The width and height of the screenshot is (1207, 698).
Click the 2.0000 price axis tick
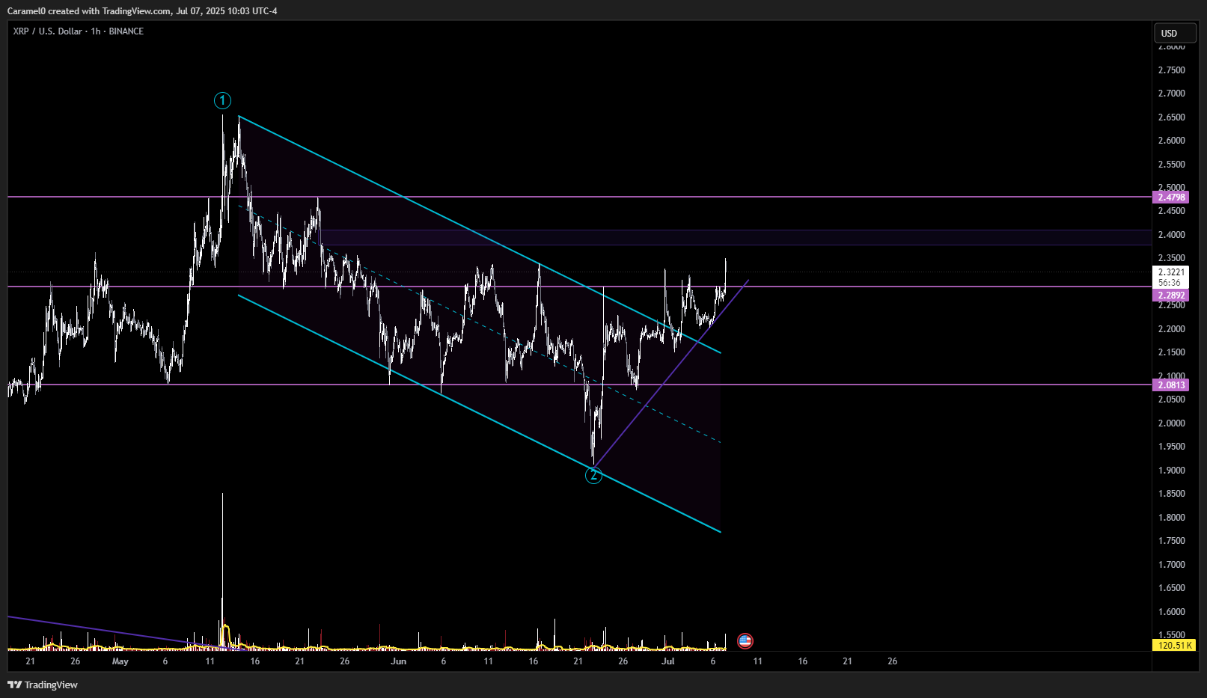pos(1172,423)
